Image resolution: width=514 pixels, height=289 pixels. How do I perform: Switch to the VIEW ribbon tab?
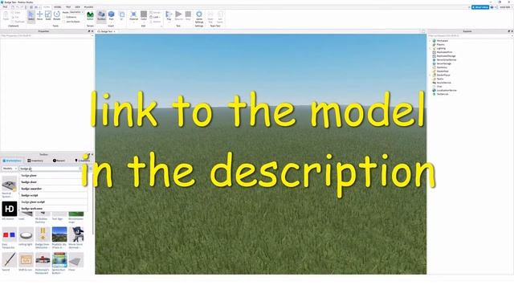coord(77,7)
